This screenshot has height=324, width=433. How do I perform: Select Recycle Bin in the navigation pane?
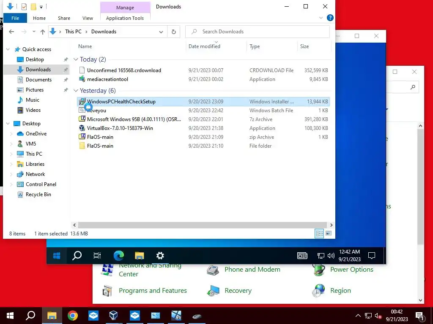pyautogui.click(x=38, y=194)
